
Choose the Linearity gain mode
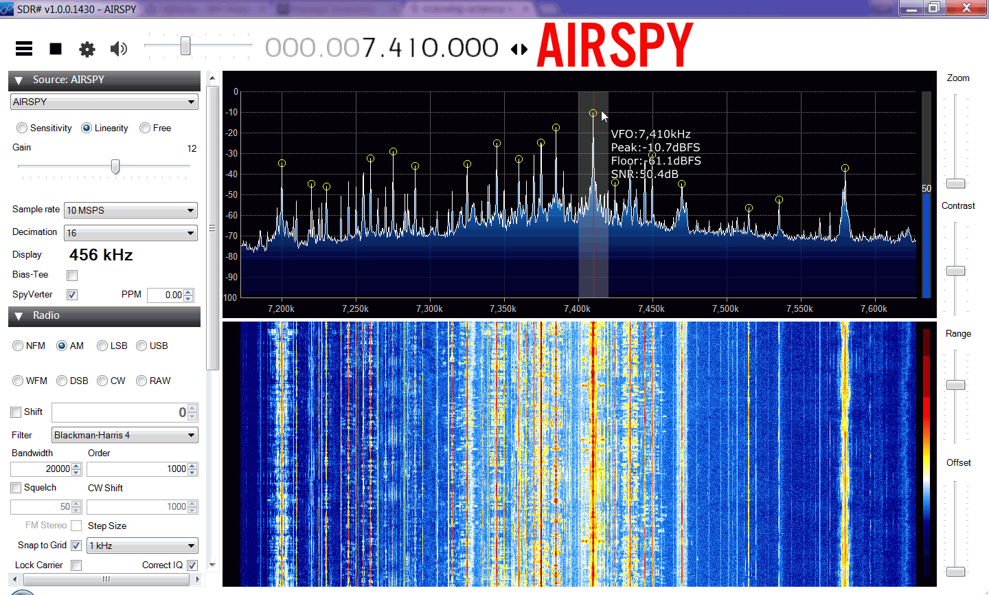(87, 128)
